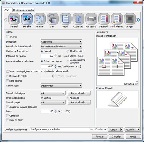Select the Por página icon
Viewport: 144px width, 142px height.
click(91, 19)
